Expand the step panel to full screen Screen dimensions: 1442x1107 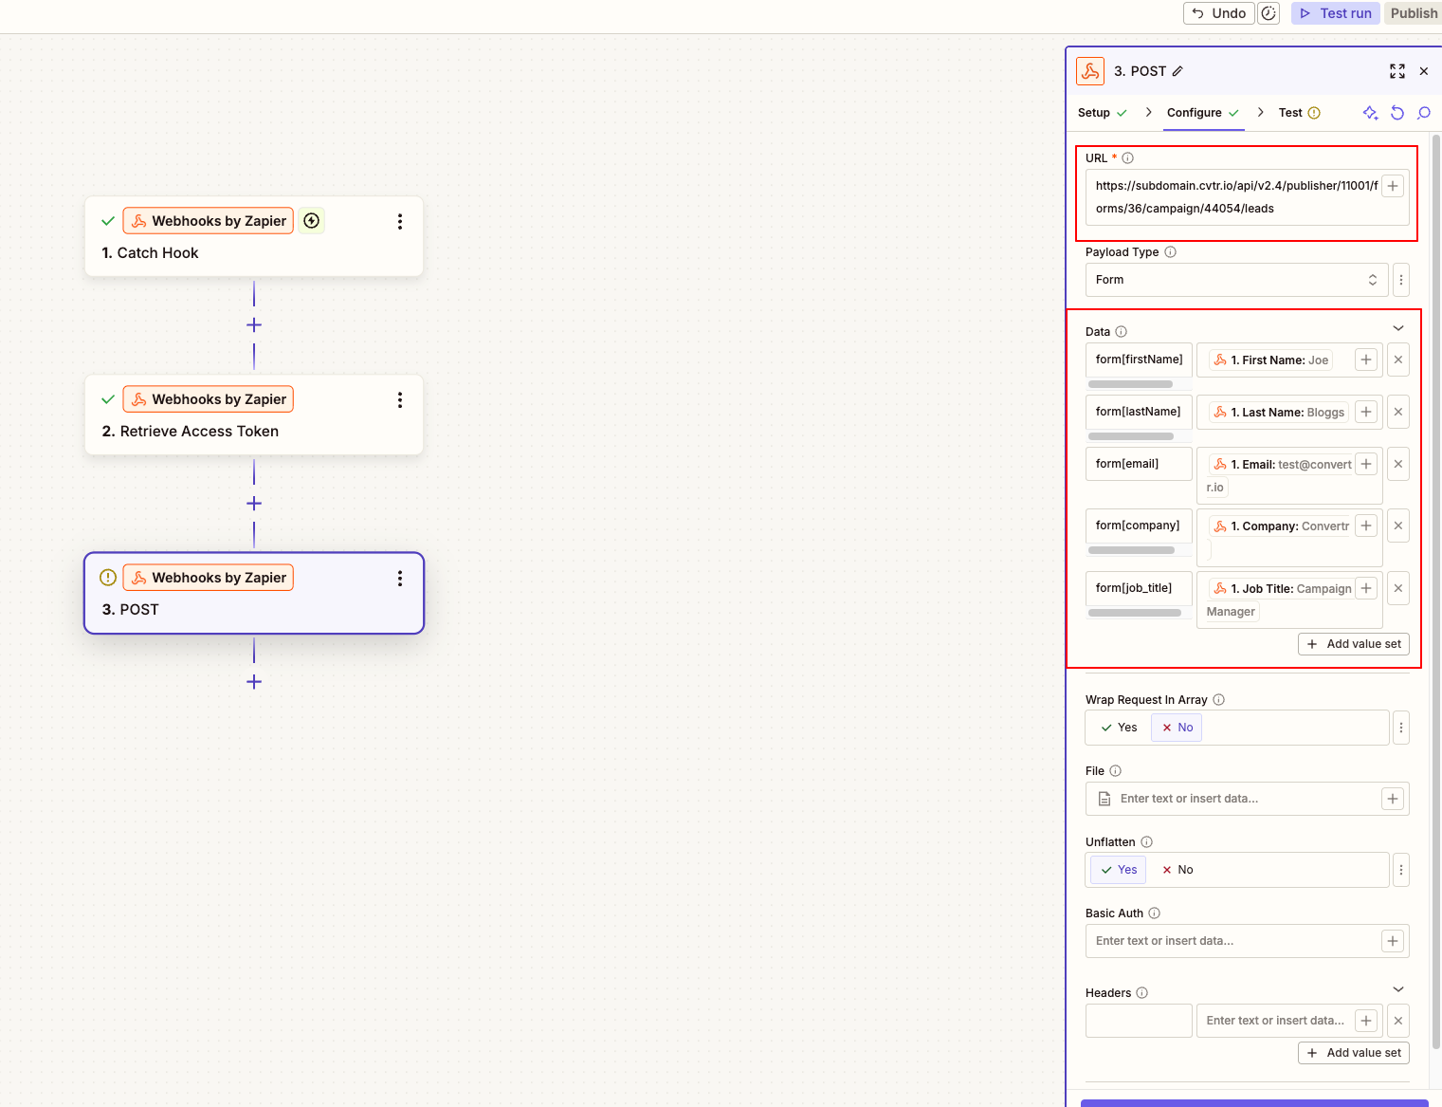click(x=1397, y=71)
